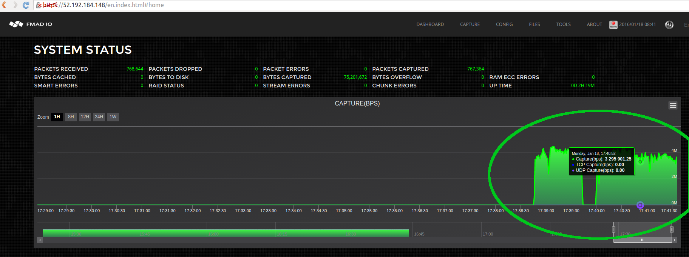Click the STREAM ERRORS label

coord(286,86)
